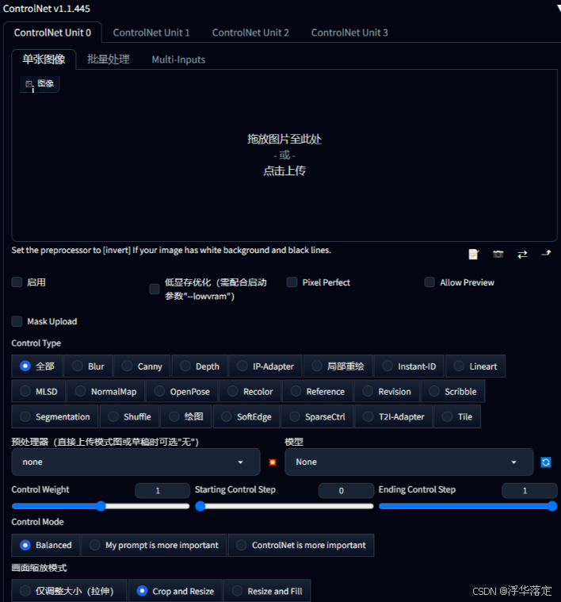Click the Starting Control Step slider
This screenshot has height=602, width=561.
pos(284,506)
